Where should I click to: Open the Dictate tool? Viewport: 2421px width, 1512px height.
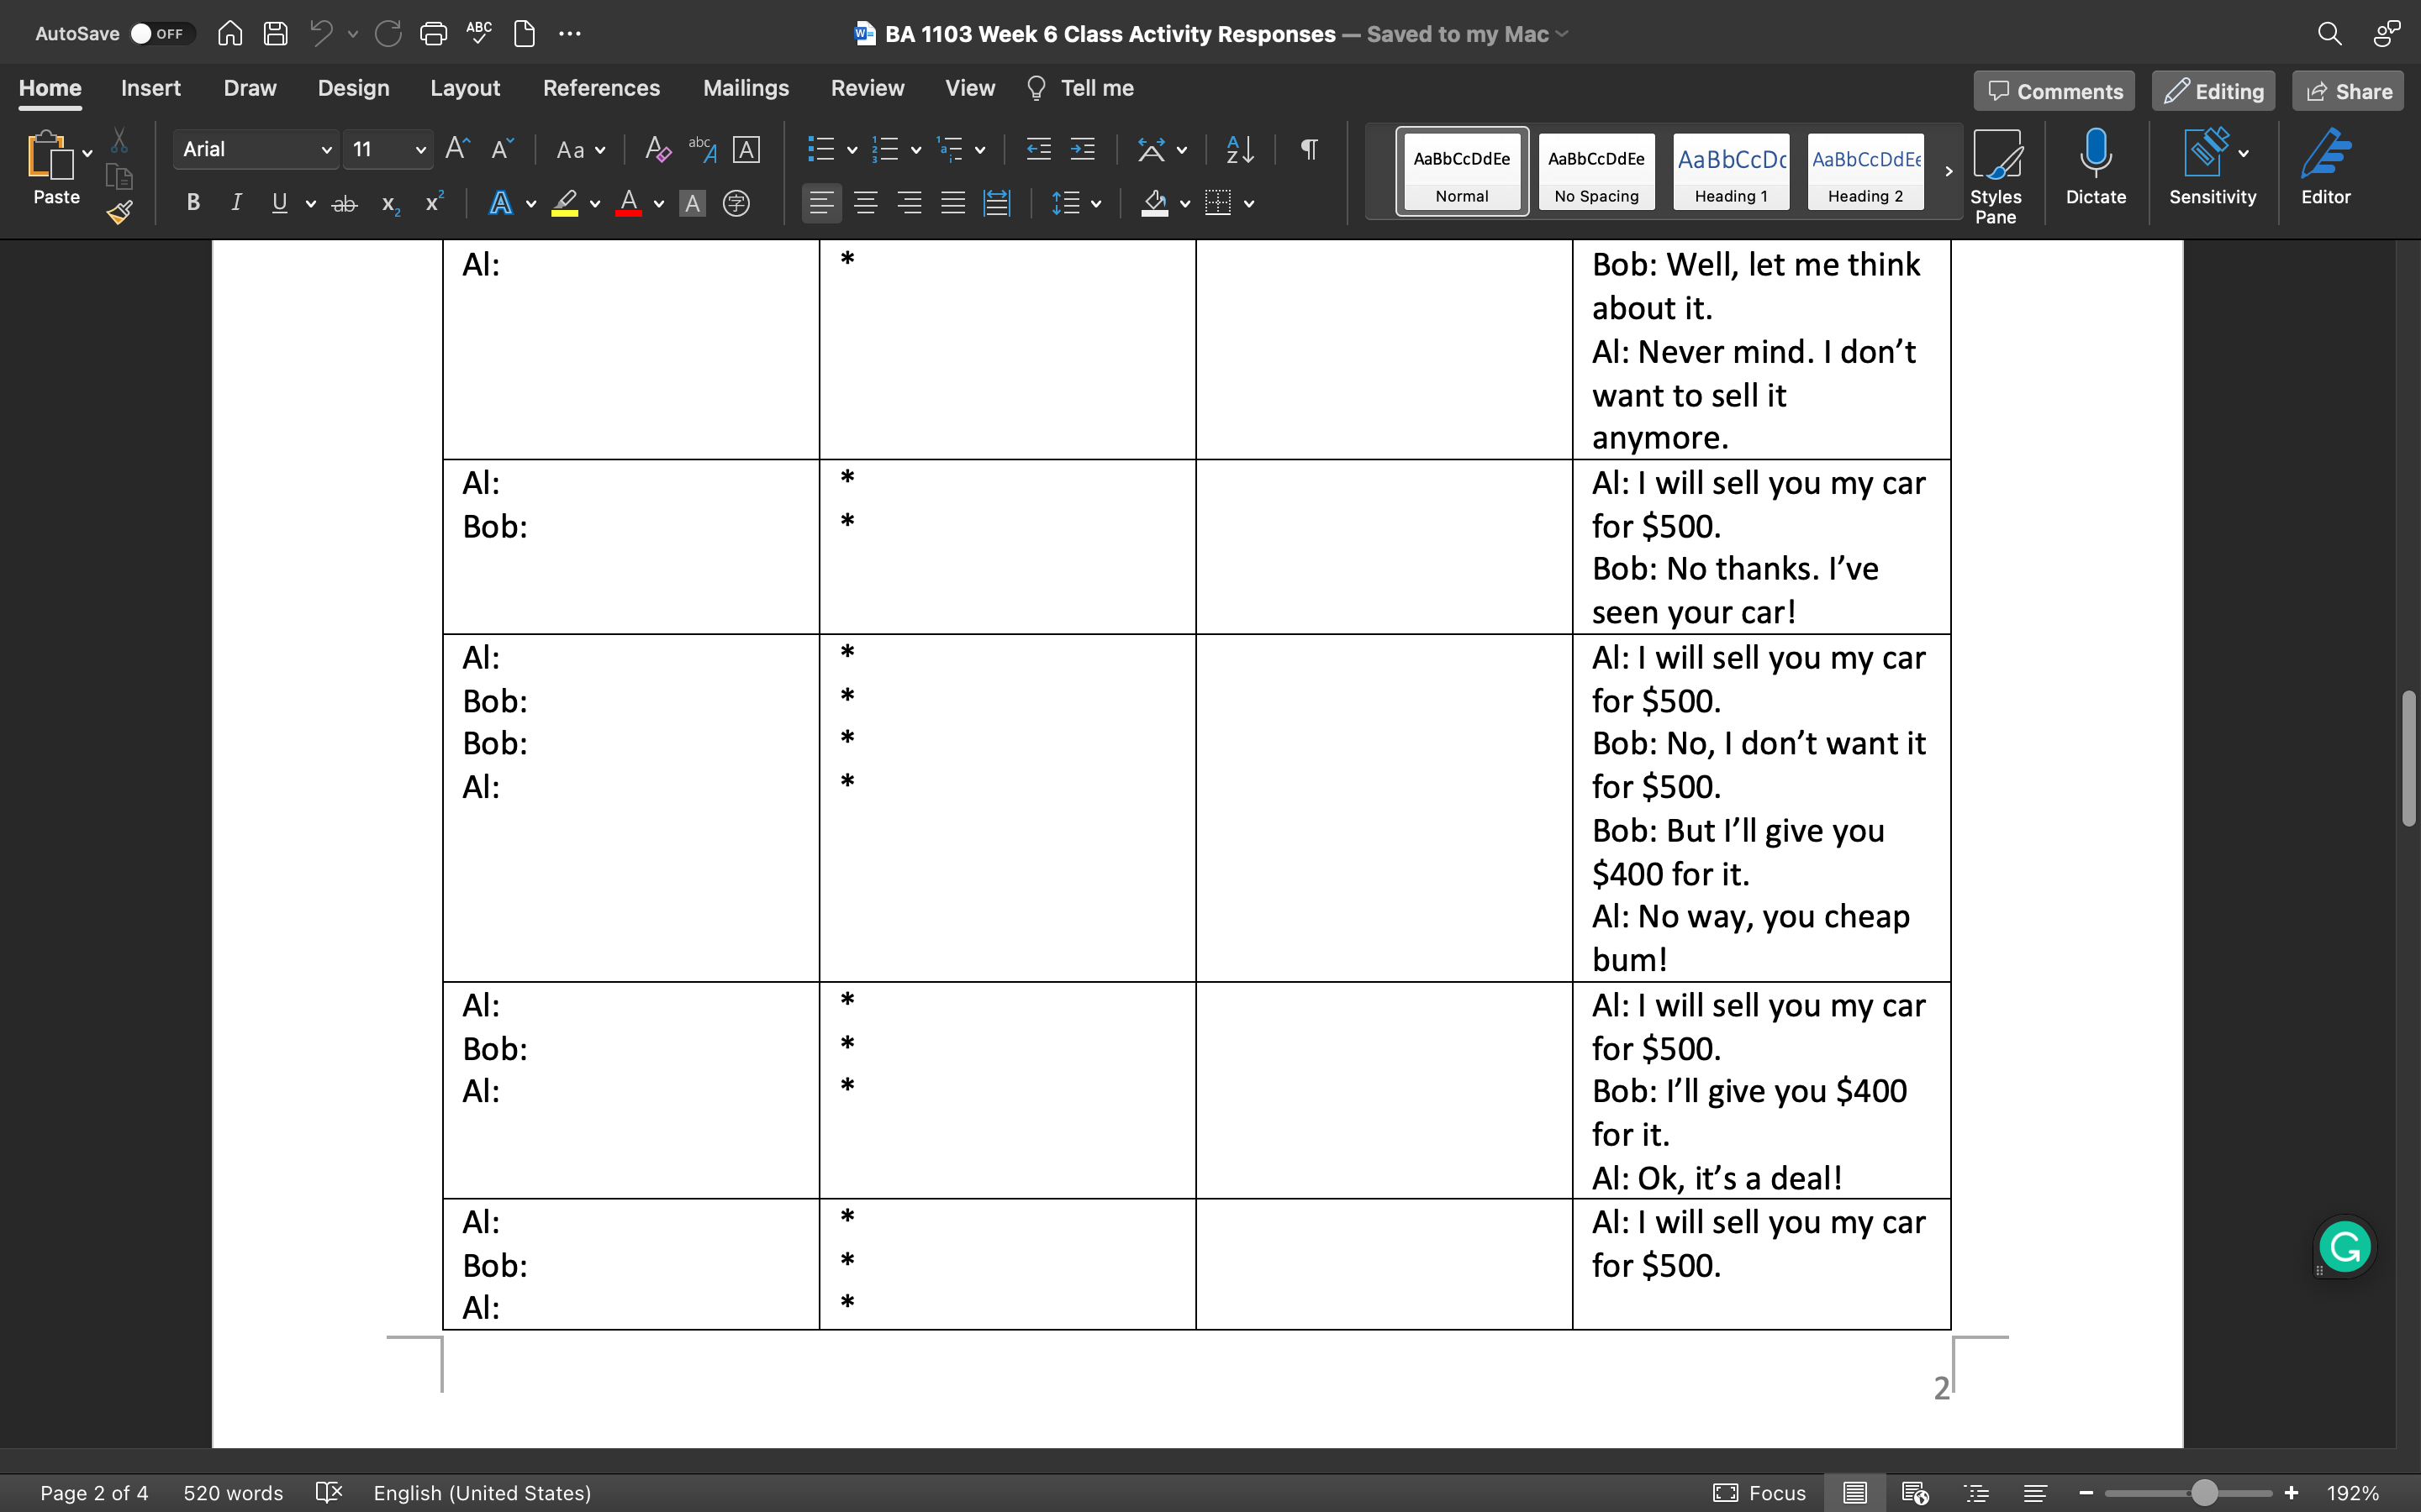point(2095,168)
